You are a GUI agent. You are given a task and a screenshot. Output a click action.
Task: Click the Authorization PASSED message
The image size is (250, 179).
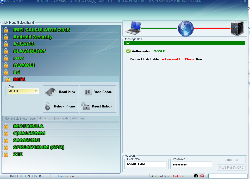[148, 51]
